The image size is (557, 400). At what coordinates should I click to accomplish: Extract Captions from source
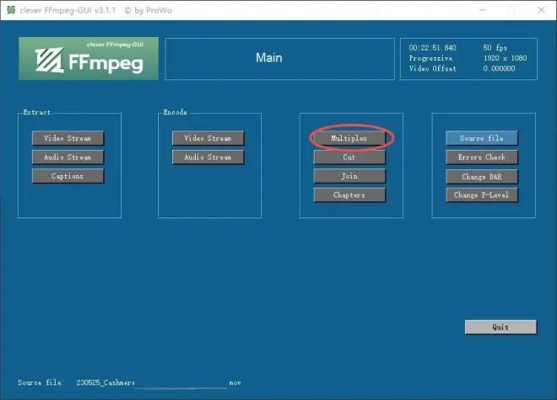pyautogui.click(x=68, y=176)
